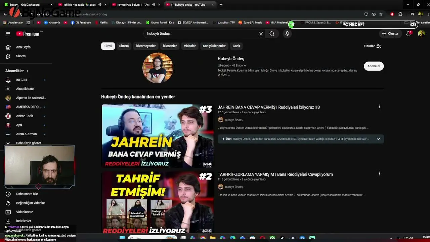Expand the Abonelikler subscriptions section
430x242 pixels.
coord(17,71)
